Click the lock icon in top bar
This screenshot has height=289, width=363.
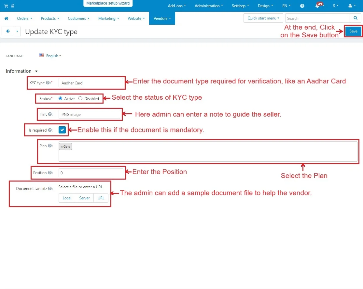(x=13, y=6)
